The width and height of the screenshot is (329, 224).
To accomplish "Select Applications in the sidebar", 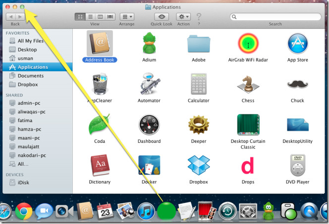I will click(38, 67).
